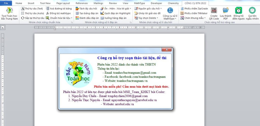Select the CÔNG CỤ BTN 2022 tab
The height and width of the screenshot is (126, 260).
[x=195, y=3]
